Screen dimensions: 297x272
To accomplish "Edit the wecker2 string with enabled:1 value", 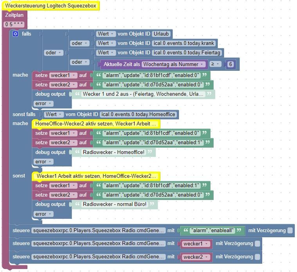I will point(153,143).
